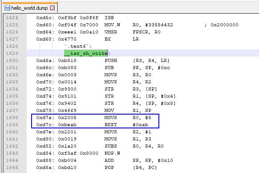Click the BX LR instruction

tap(121, 39)
